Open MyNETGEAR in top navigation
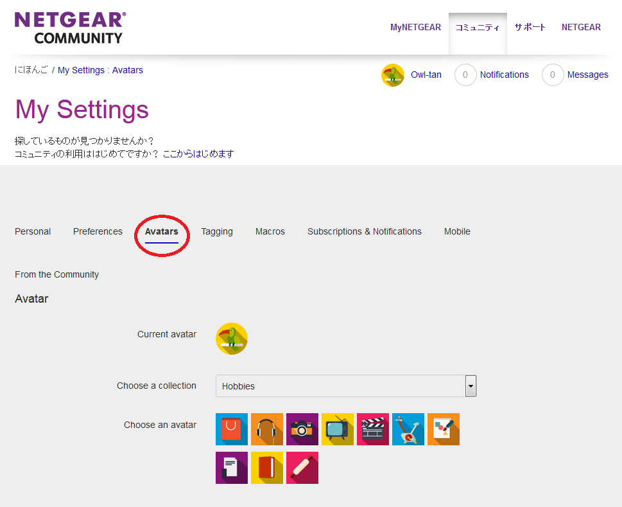 pyautogui.click(x=415, y=27)
